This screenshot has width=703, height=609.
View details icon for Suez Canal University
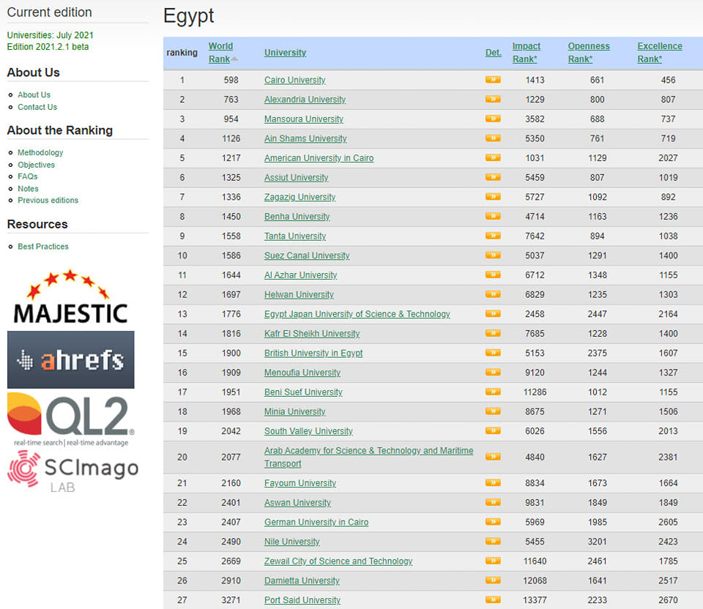(x=493, y=255)
